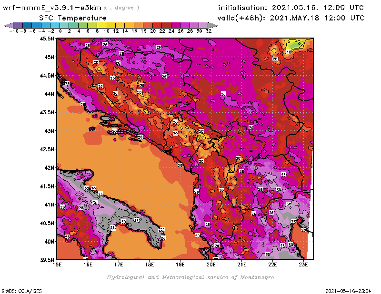Click the legend tick label "-10"
The height and width of the screenshot is (294, 381).
pos(14,31)
